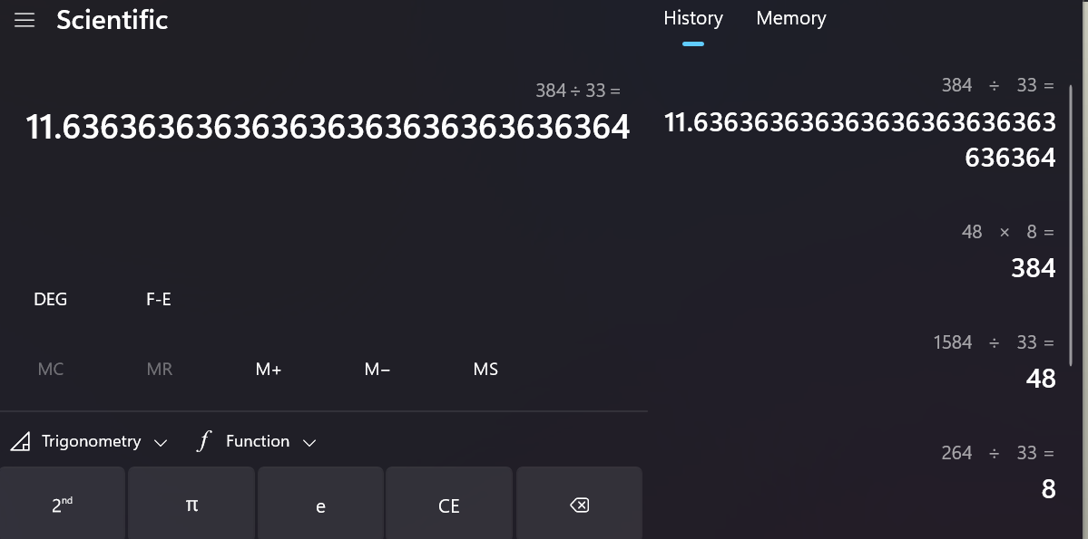Click the expression 384 ÷ 33 = above result
The height and width of the screenshot is (539, 1088).
578,91
